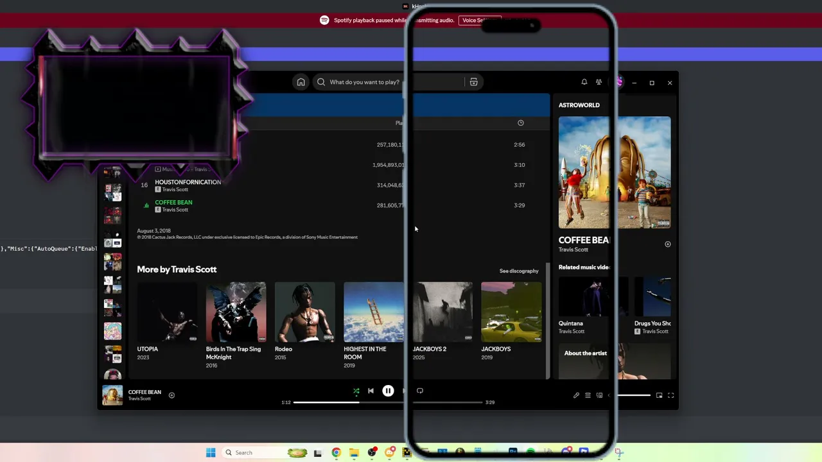Skip to the previous track
The height and width of the screenshot is (462, 822).
[x=371, y=391]
